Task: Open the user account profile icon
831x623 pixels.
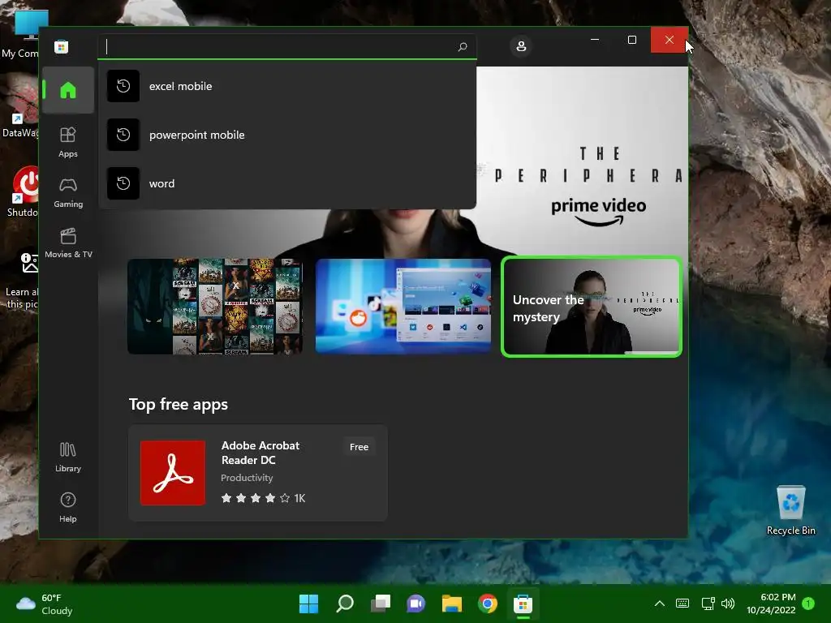Action: pos(521,46)
